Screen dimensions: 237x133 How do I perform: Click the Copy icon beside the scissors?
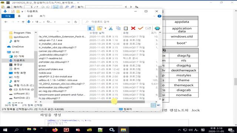click(118, 28)
